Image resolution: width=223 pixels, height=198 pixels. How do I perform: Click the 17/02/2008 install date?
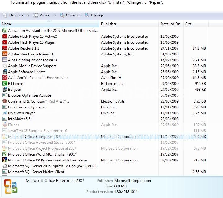[169, 60]
